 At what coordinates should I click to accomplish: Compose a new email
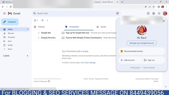point(10,22)
